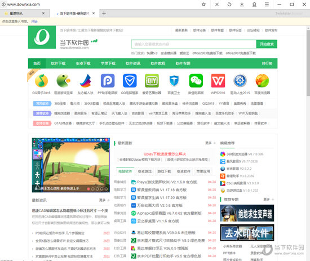
Task: Select 软件下载 in the navigation bar
Action: click(58, 63)
